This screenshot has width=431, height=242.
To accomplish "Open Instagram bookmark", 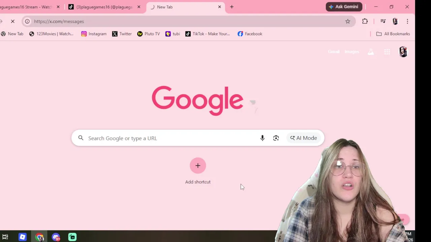I will [94, 34].
